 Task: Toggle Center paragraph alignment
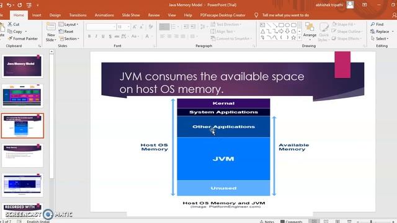[169, 37]
